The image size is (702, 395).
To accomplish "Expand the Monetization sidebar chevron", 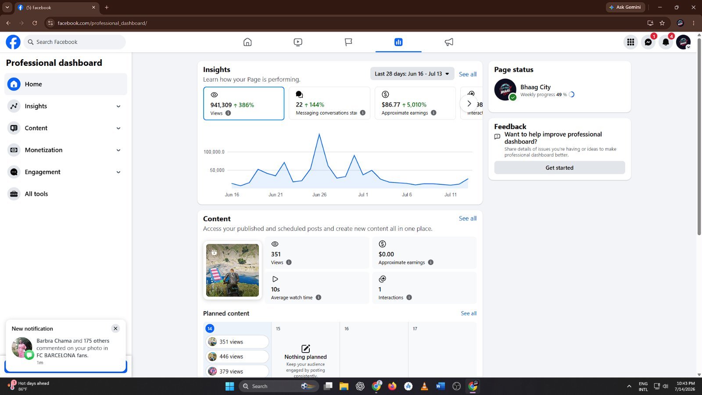I will coord(118,150).
